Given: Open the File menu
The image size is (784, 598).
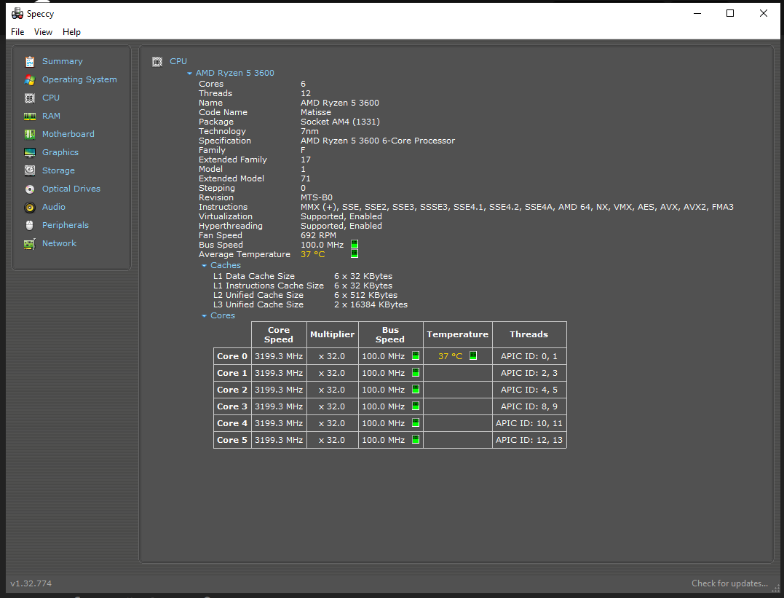Looking at the screenshot, I should tap(17, 32).
